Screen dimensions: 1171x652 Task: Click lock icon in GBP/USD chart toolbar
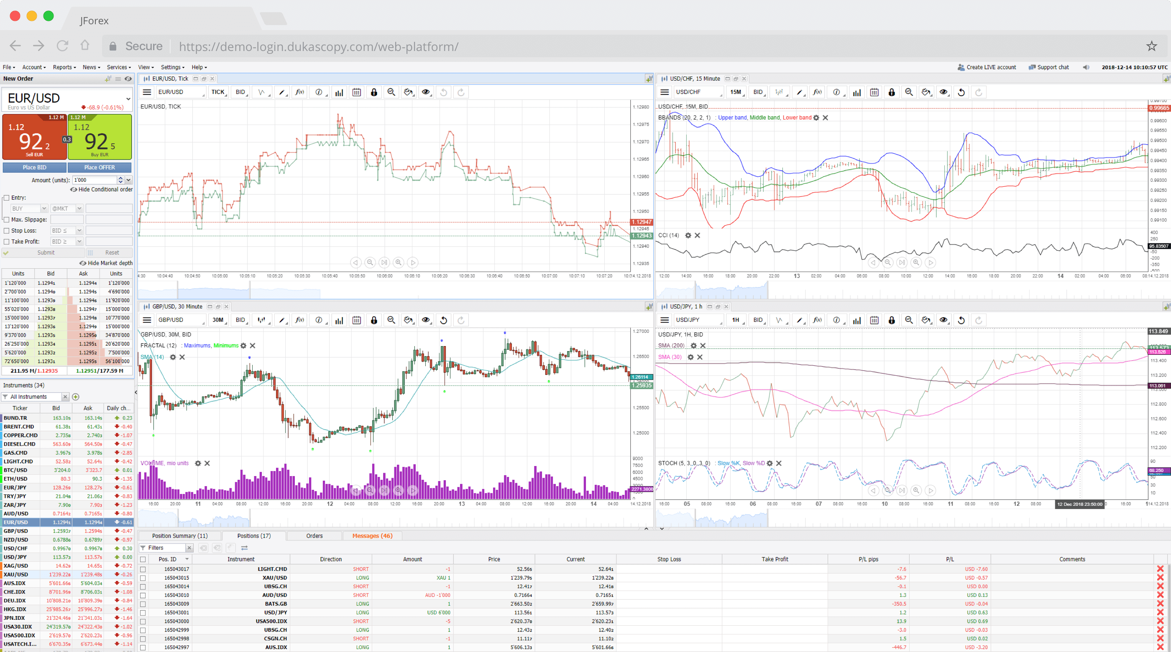click(x=374, y=320)
